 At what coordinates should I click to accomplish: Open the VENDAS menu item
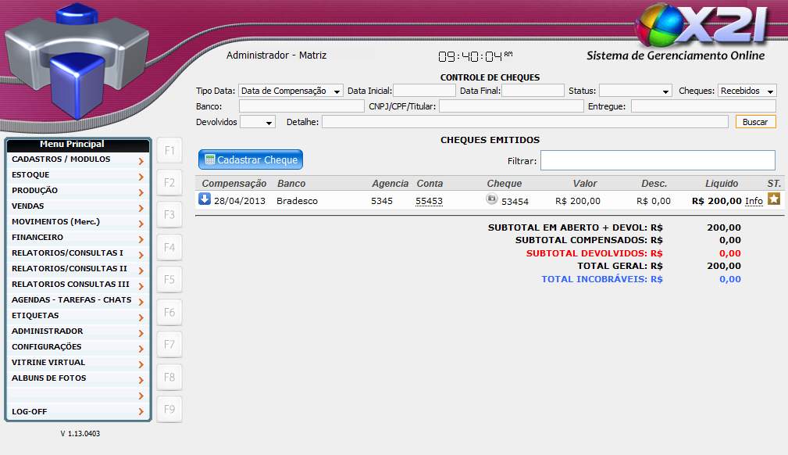(x=77, y=206)
